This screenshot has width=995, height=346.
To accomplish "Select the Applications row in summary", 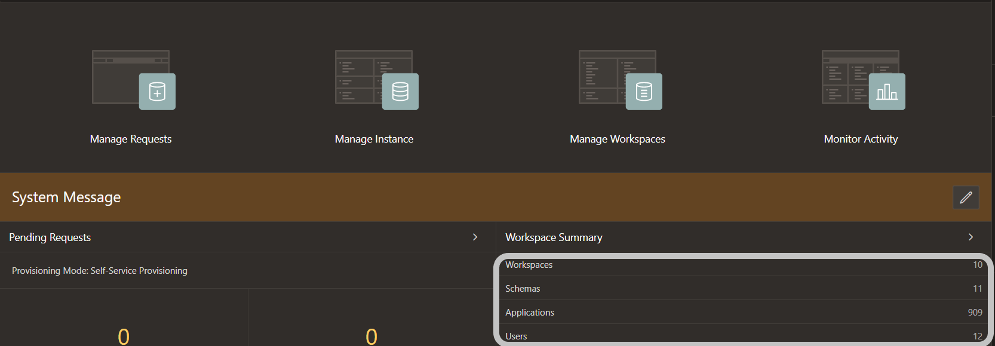I will tap(744, 312).
